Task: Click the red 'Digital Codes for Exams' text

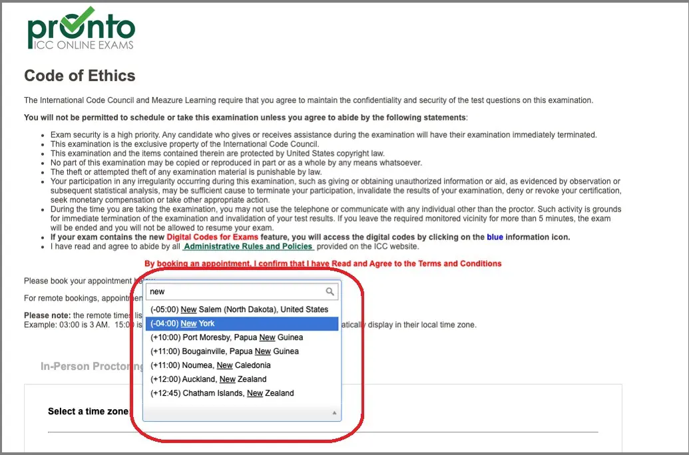Action: tap(212, 237)
